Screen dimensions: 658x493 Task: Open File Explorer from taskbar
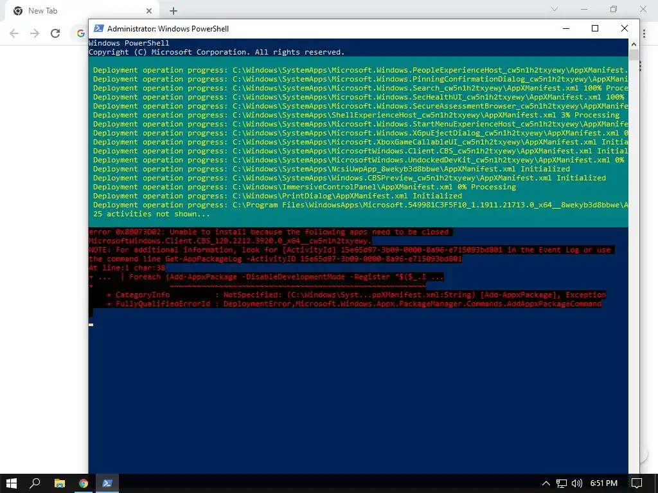pos(60,483)
